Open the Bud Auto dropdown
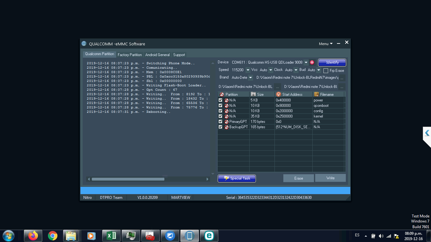The image size is (431, 242). click(319, 70)
